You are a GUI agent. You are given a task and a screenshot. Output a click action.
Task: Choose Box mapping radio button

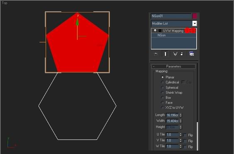click(162, 98)
